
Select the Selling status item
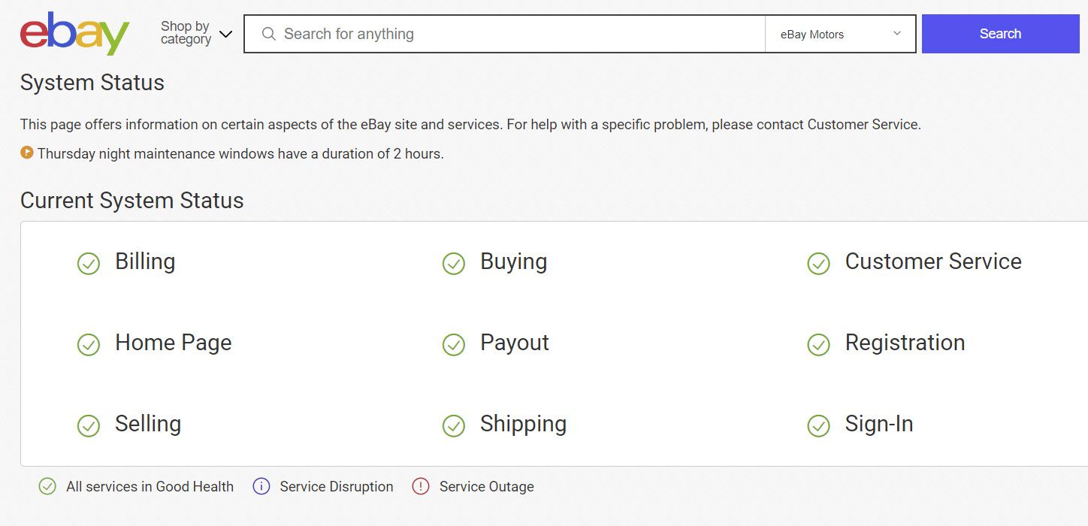pos(148,424)
